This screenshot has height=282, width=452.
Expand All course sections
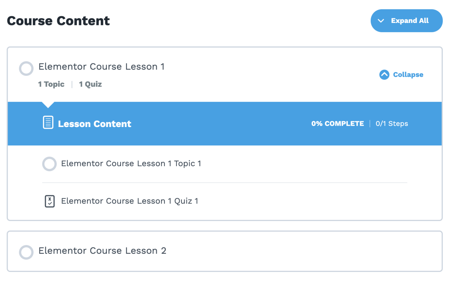pyautogui.click(x=407, y=21)
